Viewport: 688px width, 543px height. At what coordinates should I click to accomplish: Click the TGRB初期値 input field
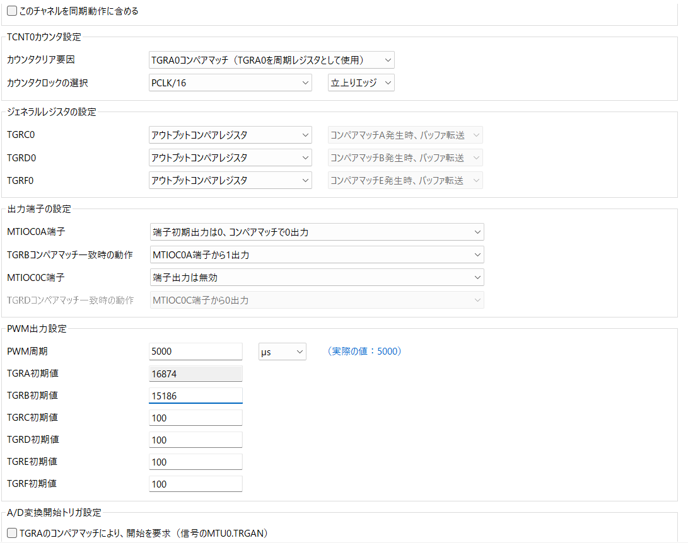(195, 396)
